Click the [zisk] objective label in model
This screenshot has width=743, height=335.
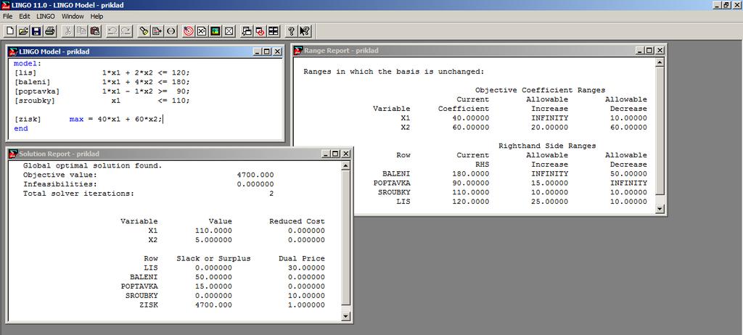28,120
